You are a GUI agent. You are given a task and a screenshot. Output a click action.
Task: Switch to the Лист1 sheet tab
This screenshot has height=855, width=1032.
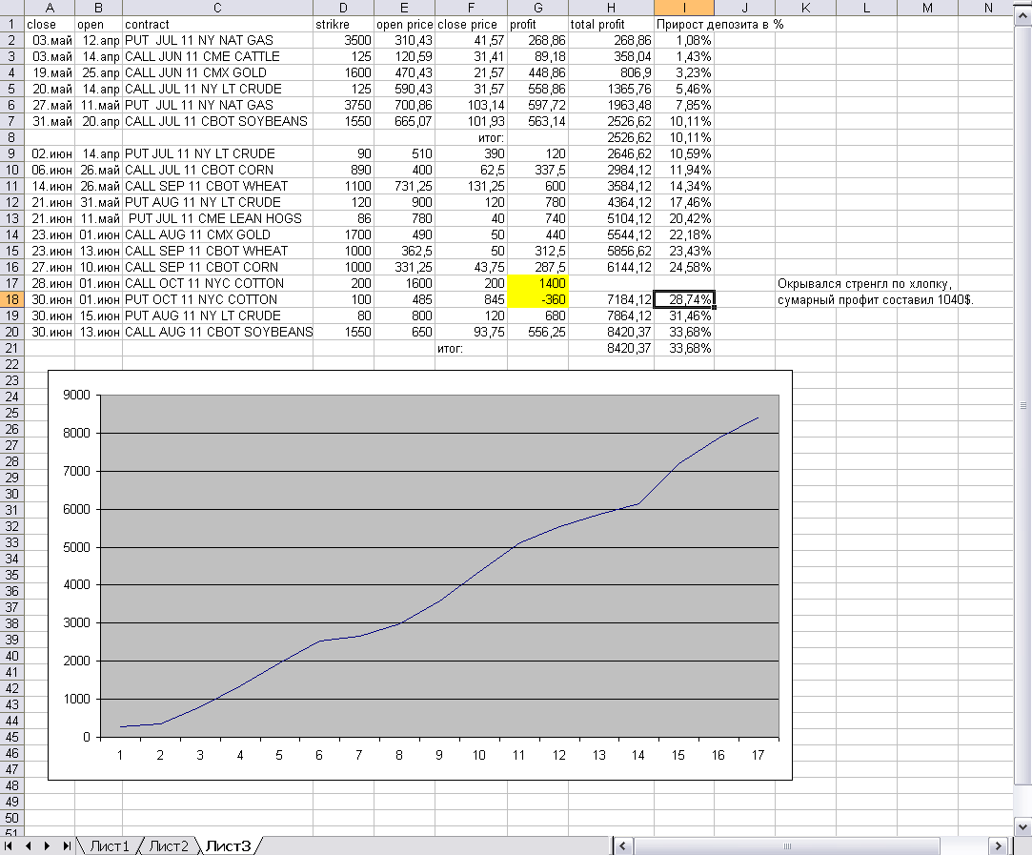(x=110, y=846)
